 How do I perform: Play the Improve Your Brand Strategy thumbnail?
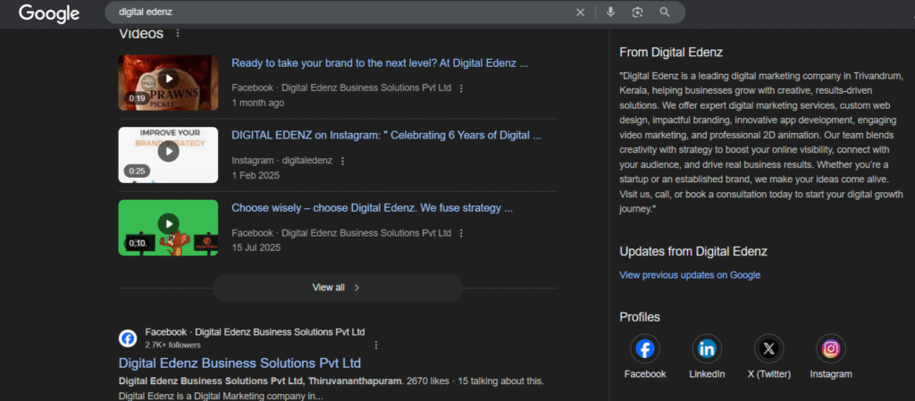click(169, 155)
